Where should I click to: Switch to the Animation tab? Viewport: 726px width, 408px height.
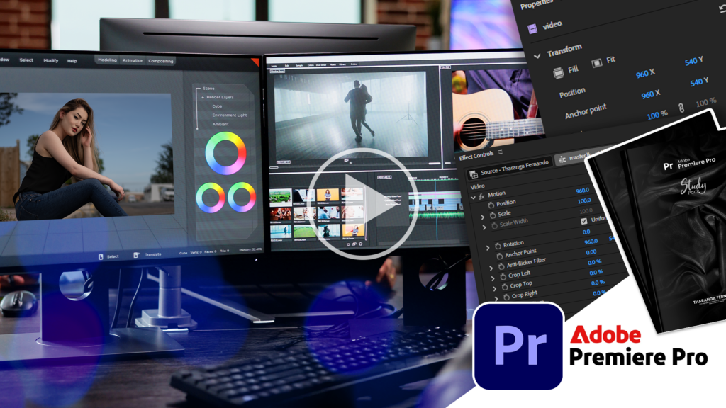(x=133, y=61)
